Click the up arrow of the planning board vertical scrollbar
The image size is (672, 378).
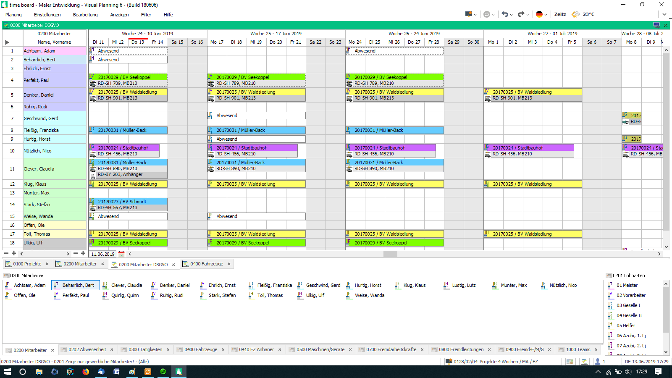pyautogui.click(x=666, y=50)
